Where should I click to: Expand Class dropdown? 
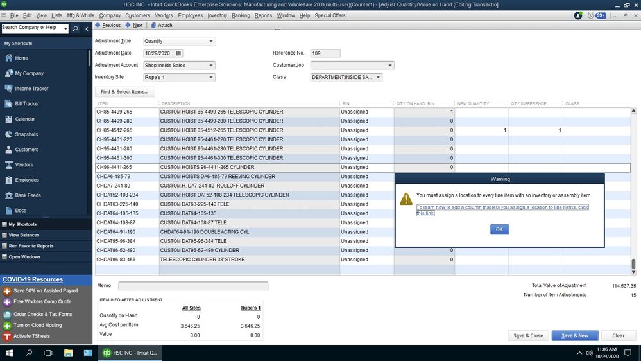pos(378,77)
